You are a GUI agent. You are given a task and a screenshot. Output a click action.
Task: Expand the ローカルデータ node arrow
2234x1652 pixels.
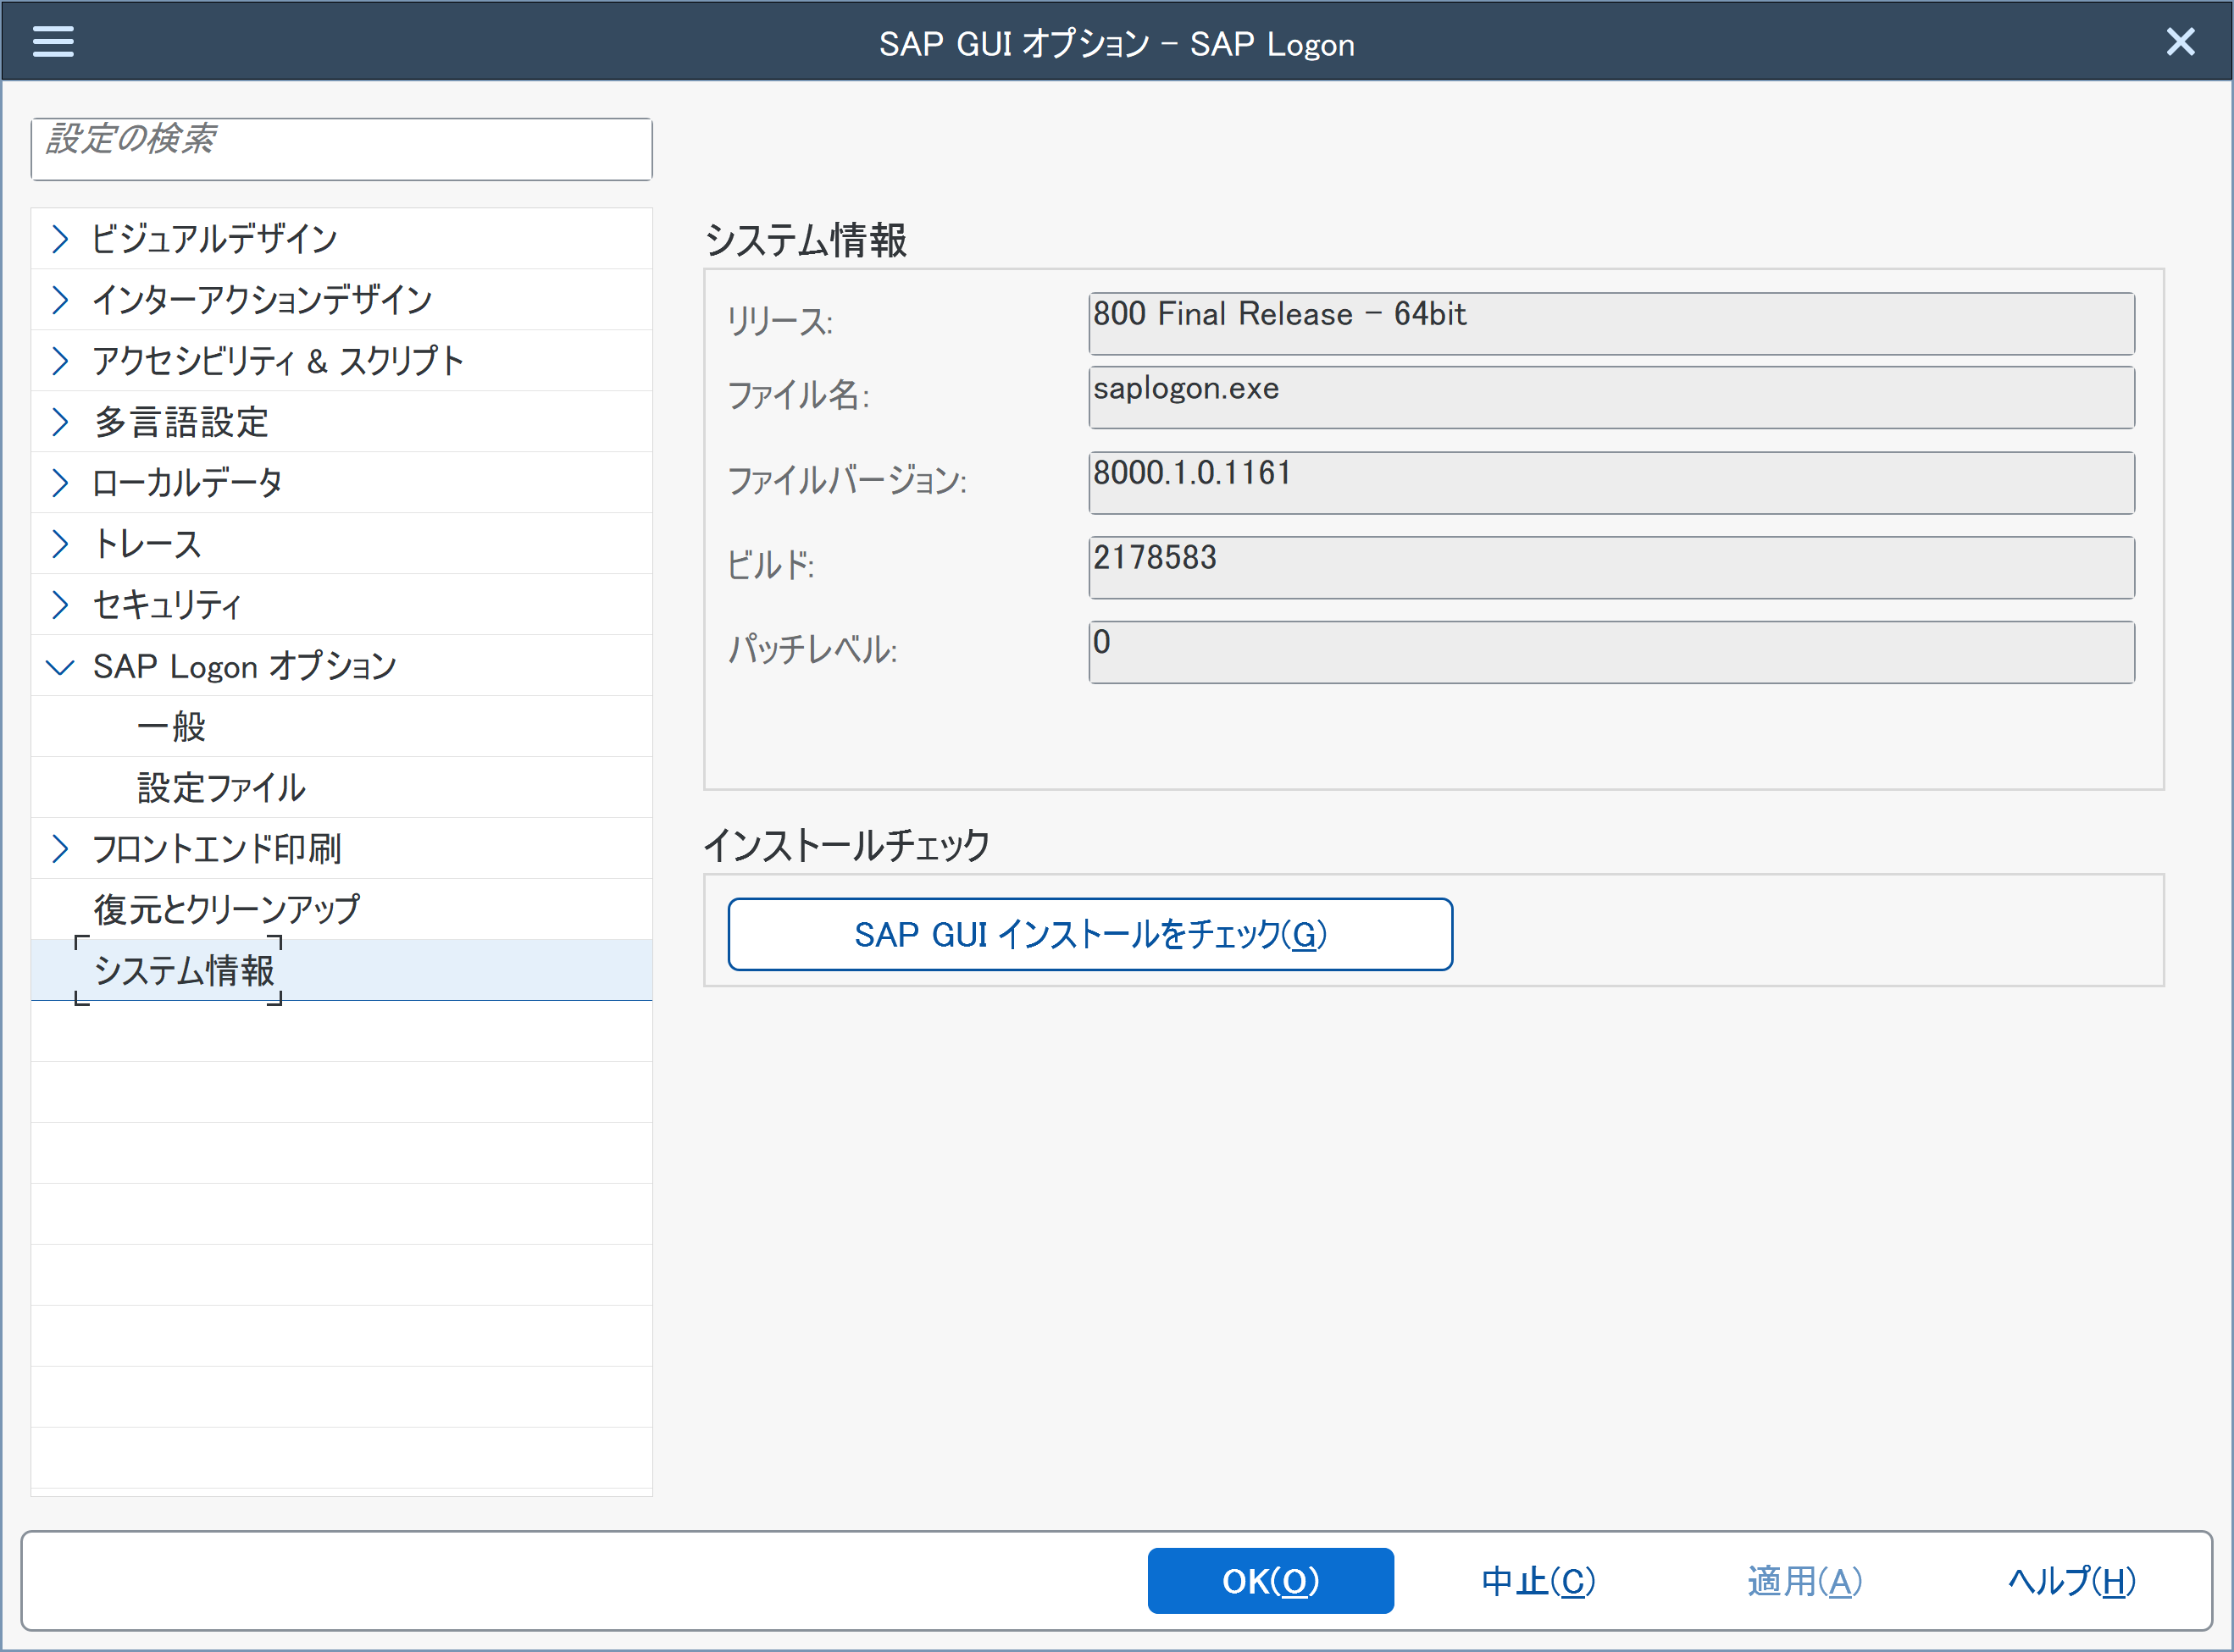[x=60, y=483]
